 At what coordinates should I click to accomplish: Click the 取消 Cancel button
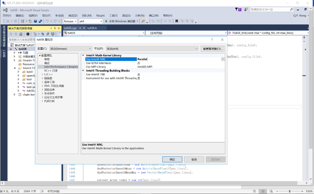194,160
